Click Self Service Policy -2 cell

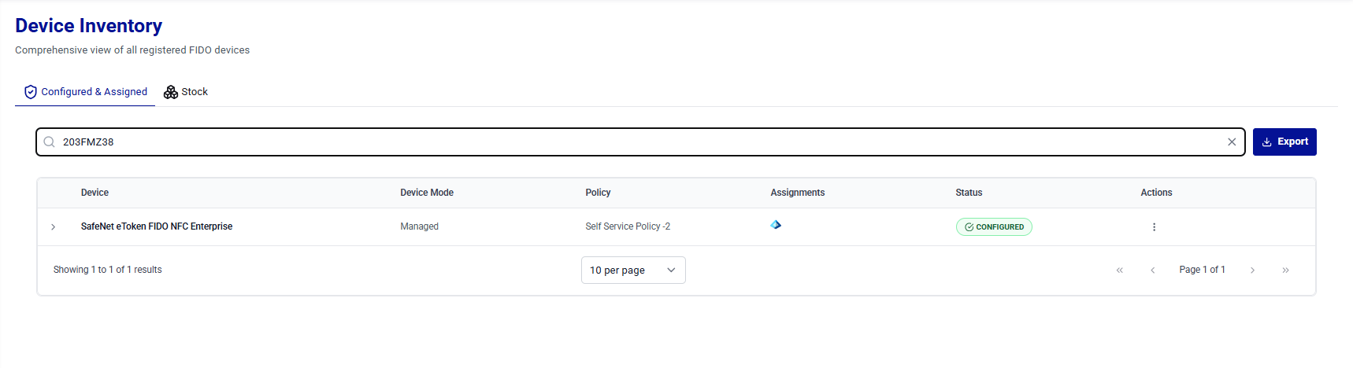click(x=628, y=226)
